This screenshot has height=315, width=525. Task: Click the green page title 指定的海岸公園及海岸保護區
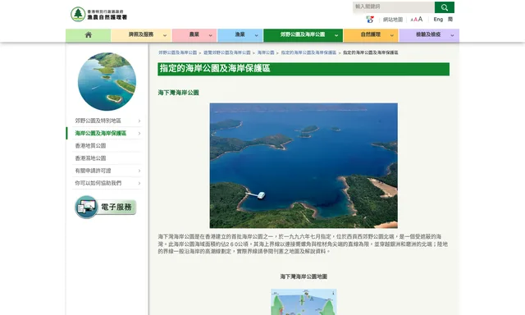pyautogui.click(x=215, y=69)
